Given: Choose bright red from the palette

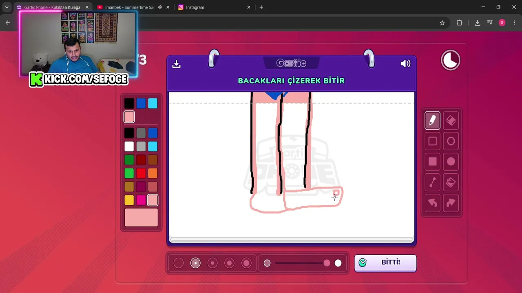Looking at the screenshot, I should (141, 173).
